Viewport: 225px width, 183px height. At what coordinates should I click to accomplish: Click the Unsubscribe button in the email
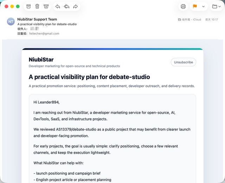[184, 62]
